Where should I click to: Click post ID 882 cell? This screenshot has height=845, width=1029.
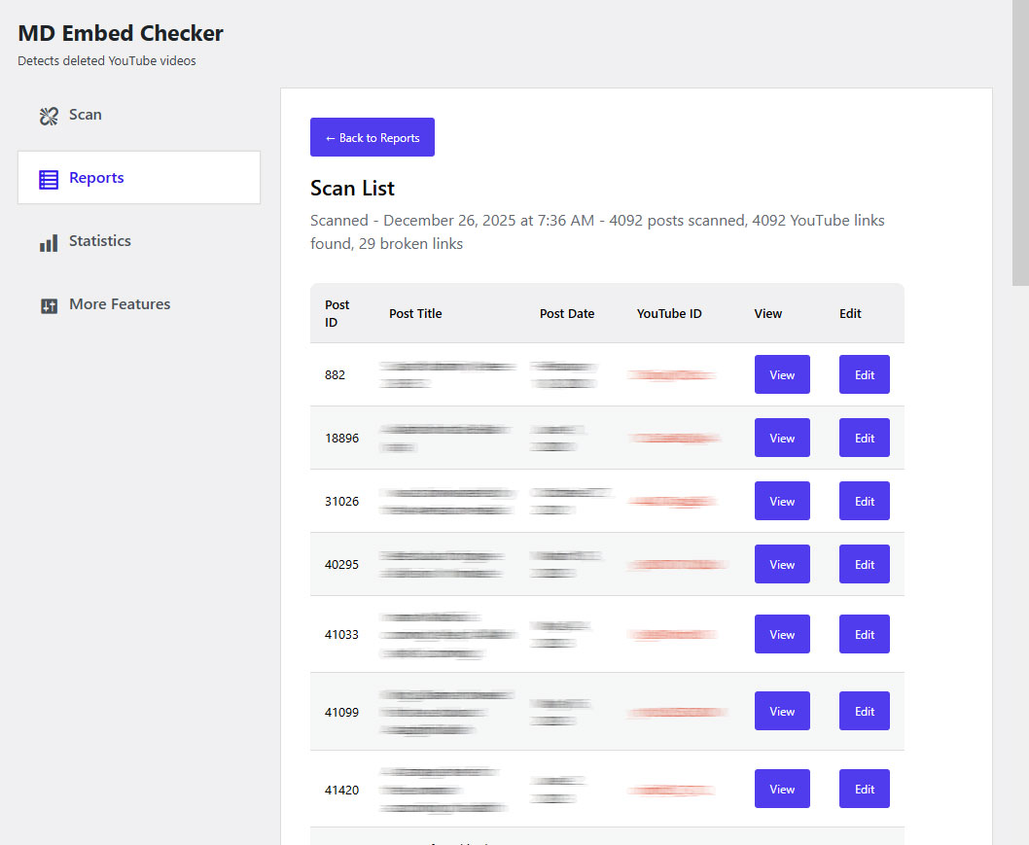click(335, 374)
